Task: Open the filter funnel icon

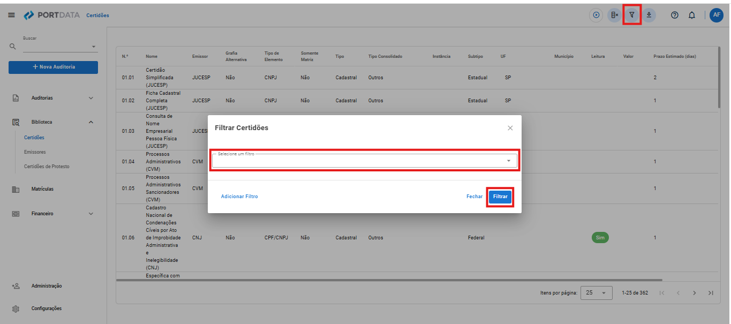Action: point(632,15)
